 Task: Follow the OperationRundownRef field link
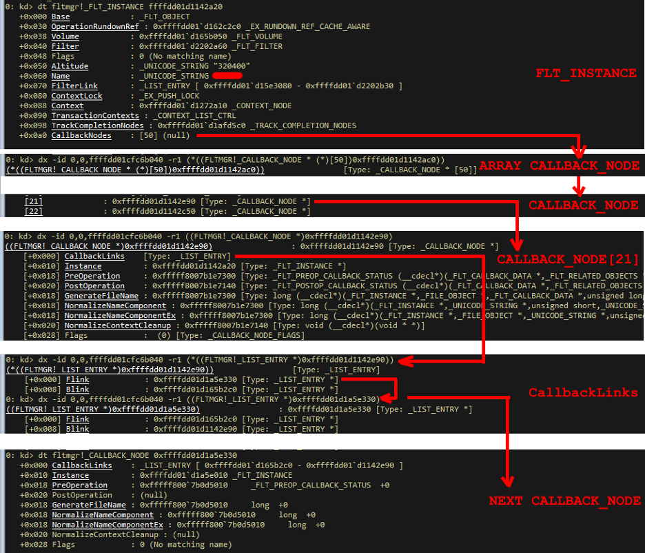(95, 27)
